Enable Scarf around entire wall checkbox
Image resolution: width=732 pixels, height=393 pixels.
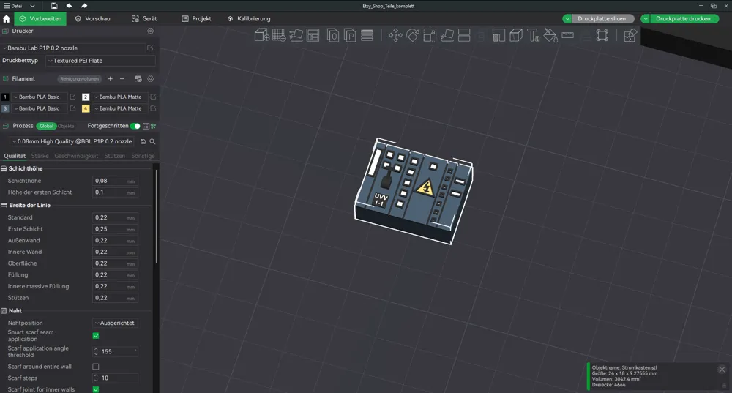[x=96, y=367]
